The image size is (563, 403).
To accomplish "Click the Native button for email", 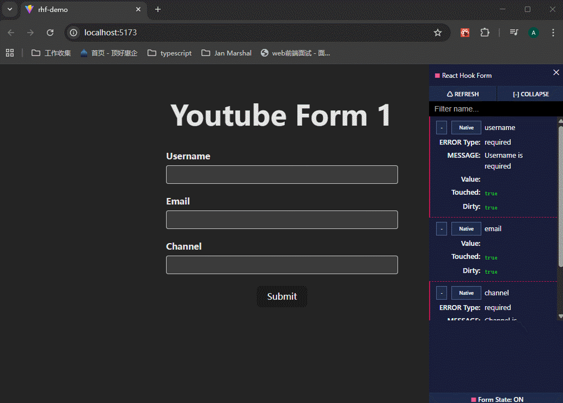I will (x=466, y=229).
